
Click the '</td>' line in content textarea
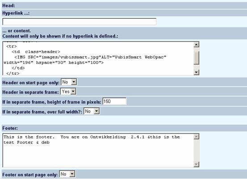(x=18, y=68)
